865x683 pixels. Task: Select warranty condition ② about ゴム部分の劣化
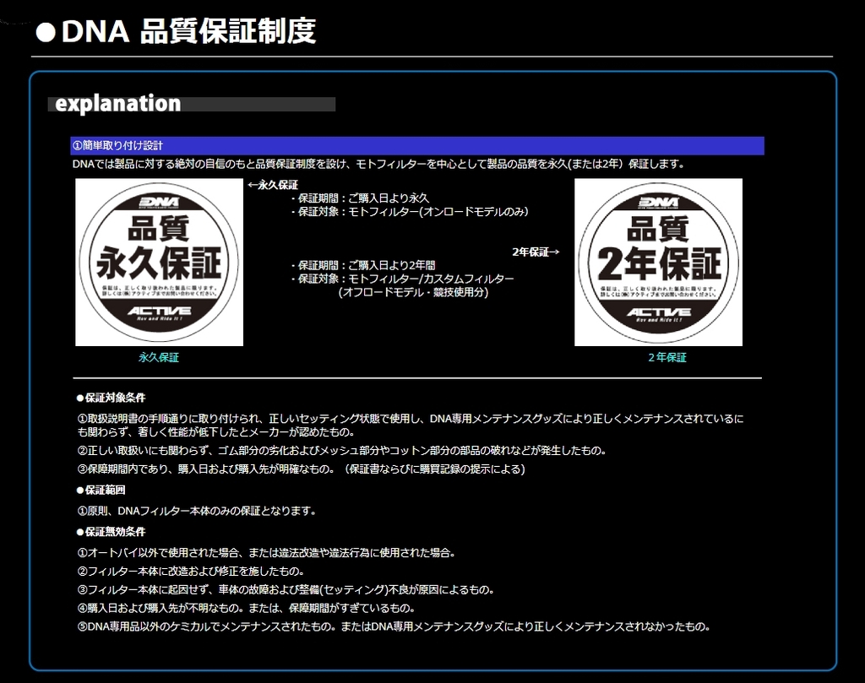[342, 450]
